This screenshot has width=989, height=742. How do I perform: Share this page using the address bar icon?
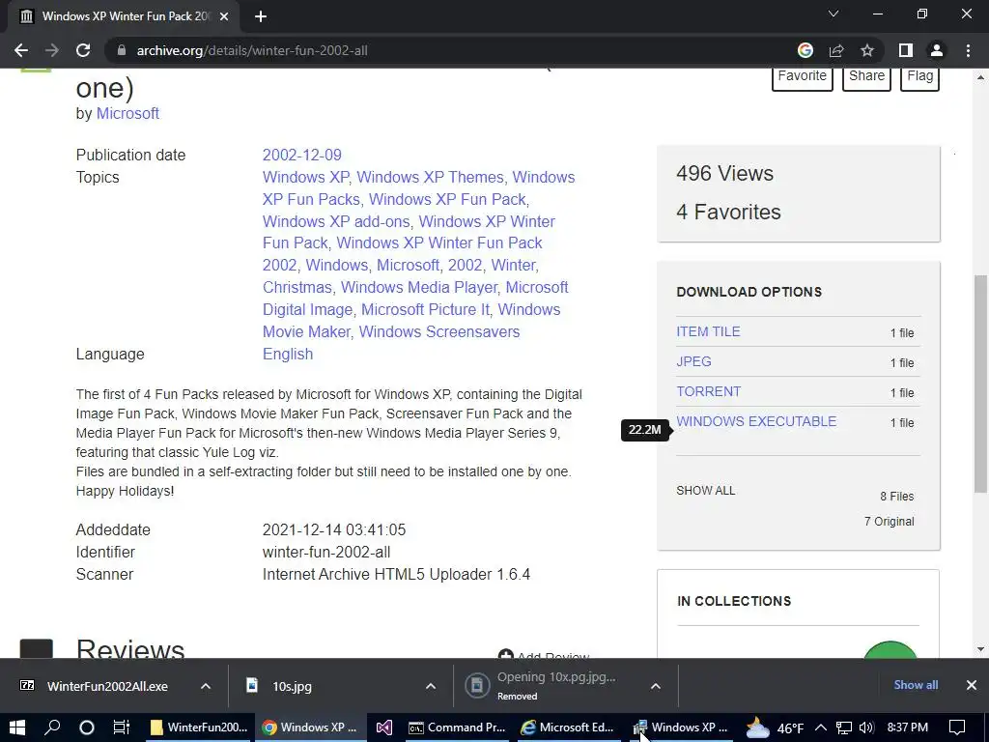836,50
